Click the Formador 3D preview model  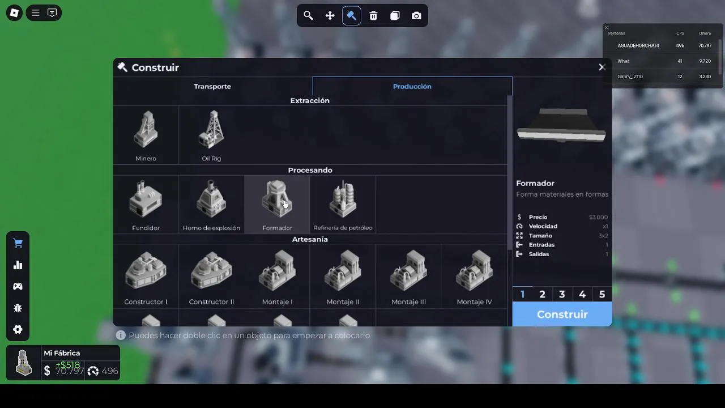tap(561, 125)
